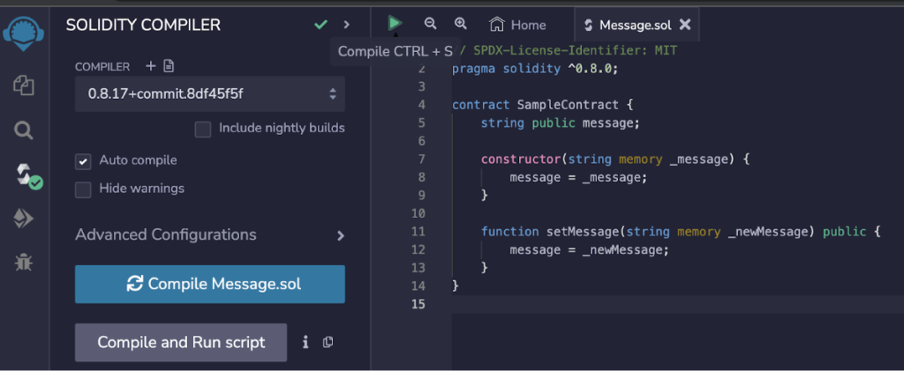Click the Compile Message.sol button
904x371 pixels.
coord(209,284)
